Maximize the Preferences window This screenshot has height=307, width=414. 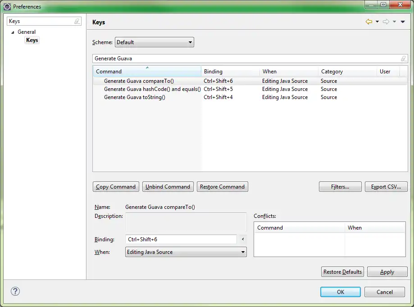coord(383,5)
